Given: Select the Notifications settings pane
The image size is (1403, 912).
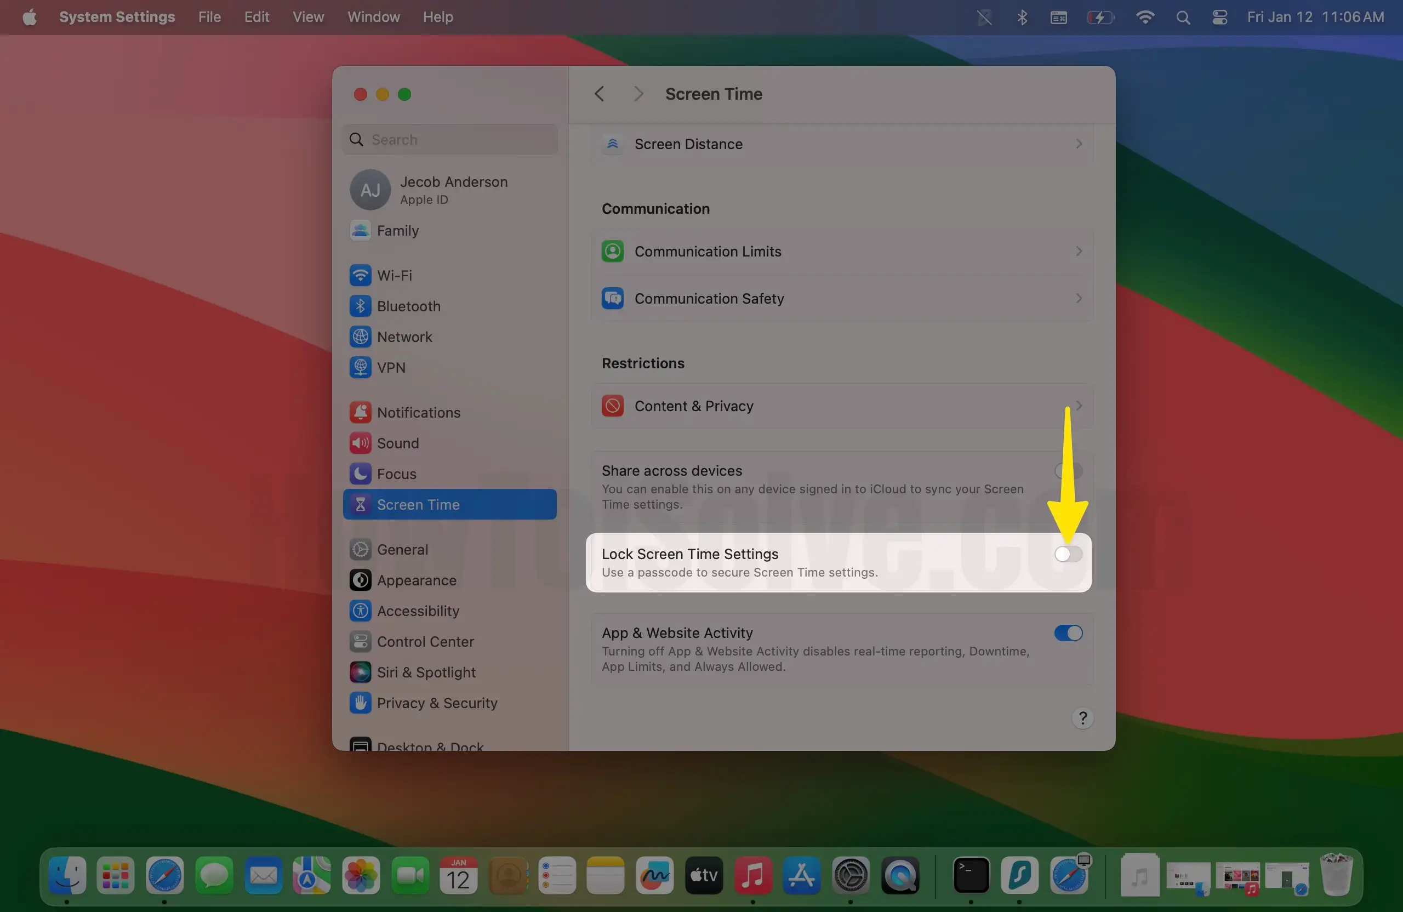Looking at the screenshot, I should [418, 412].
